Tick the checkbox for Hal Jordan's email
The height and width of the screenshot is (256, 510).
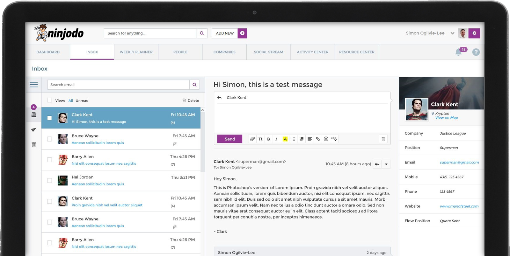point(49,180)
